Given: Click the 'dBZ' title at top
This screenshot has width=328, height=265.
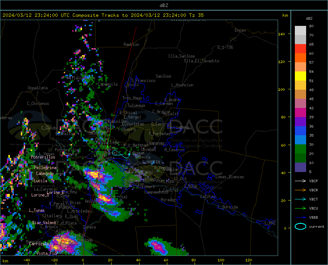Looking at the screenshot, I should pos(164,5).
